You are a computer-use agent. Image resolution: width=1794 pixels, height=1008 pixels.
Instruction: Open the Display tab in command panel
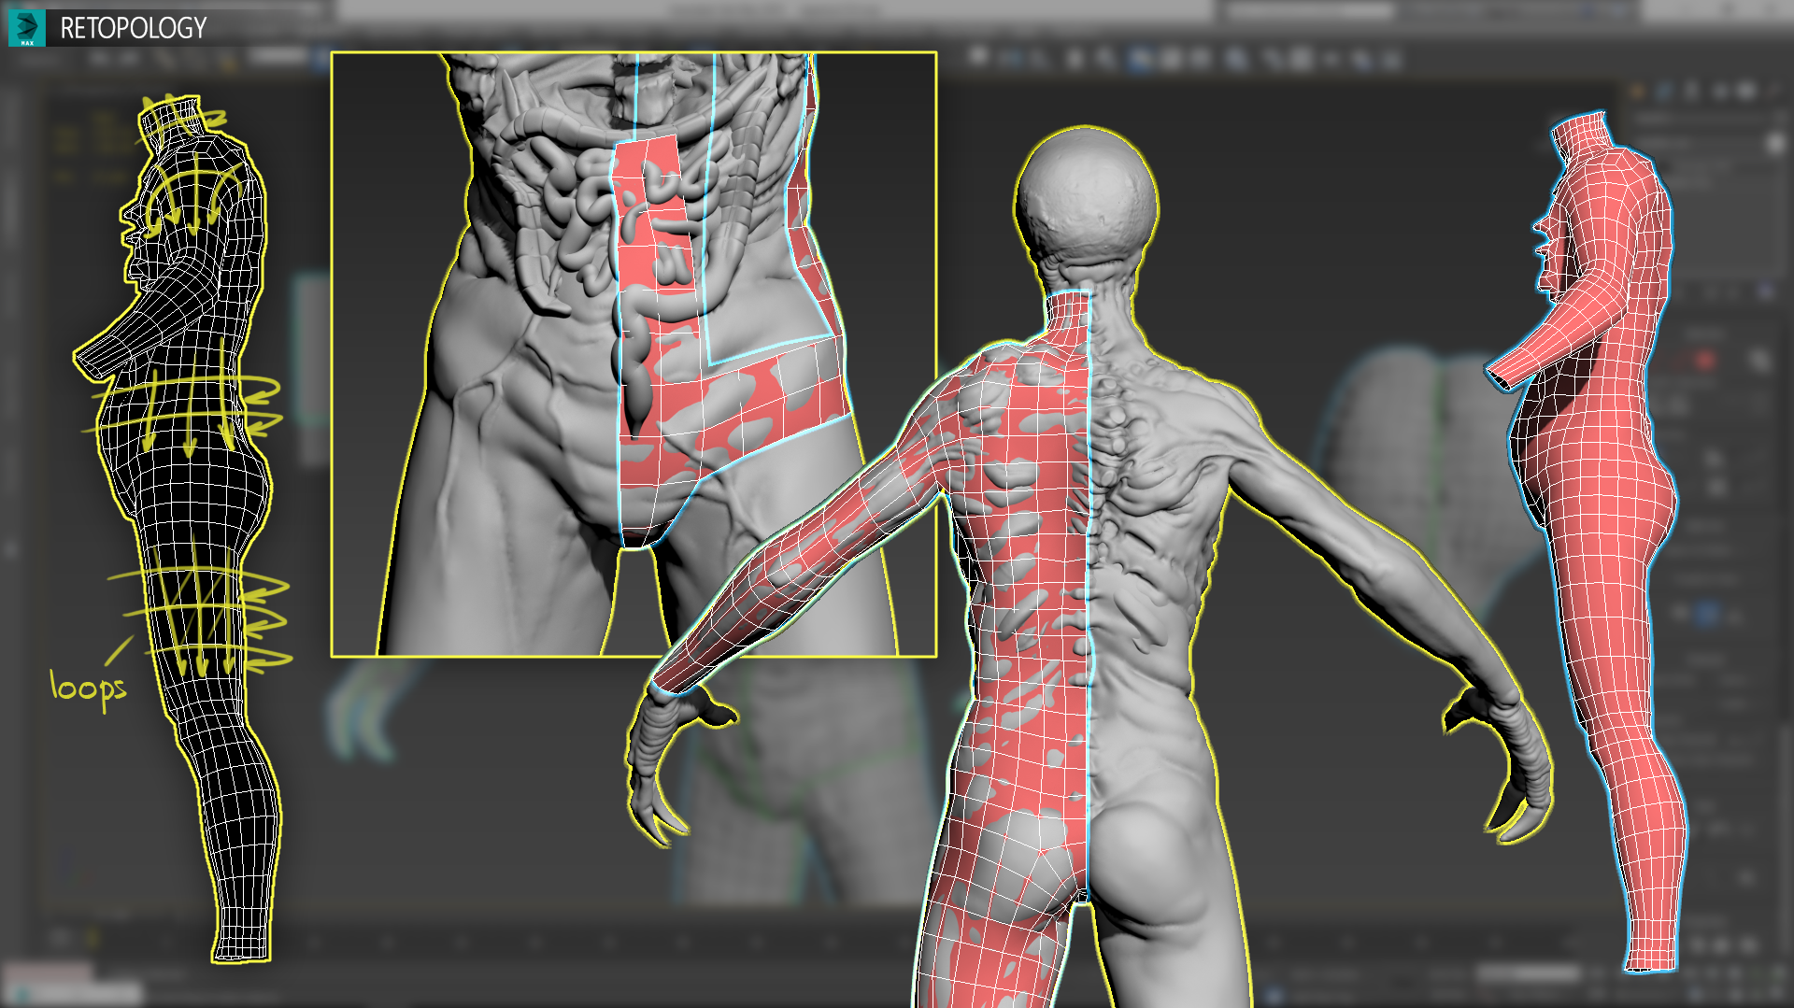[1745, 91]
